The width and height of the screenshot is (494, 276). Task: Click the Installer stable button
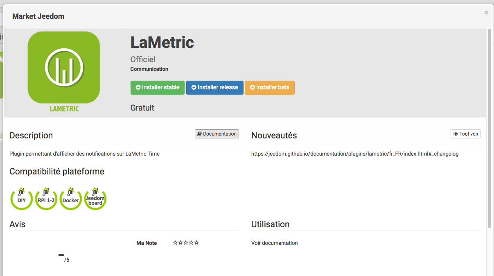coord(158,88)
